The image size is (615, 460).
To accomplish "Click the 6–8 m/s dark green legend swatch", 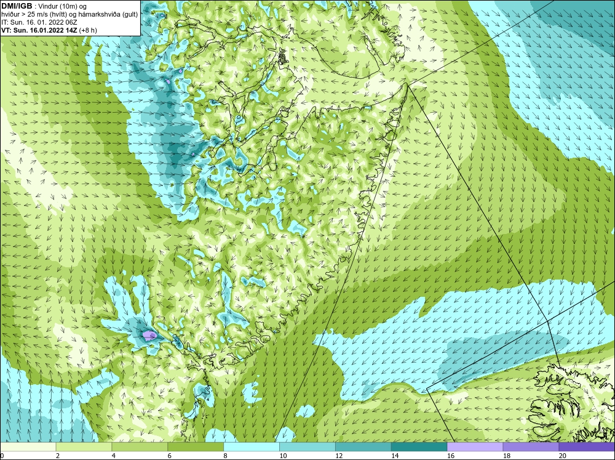I will [196, 447].
